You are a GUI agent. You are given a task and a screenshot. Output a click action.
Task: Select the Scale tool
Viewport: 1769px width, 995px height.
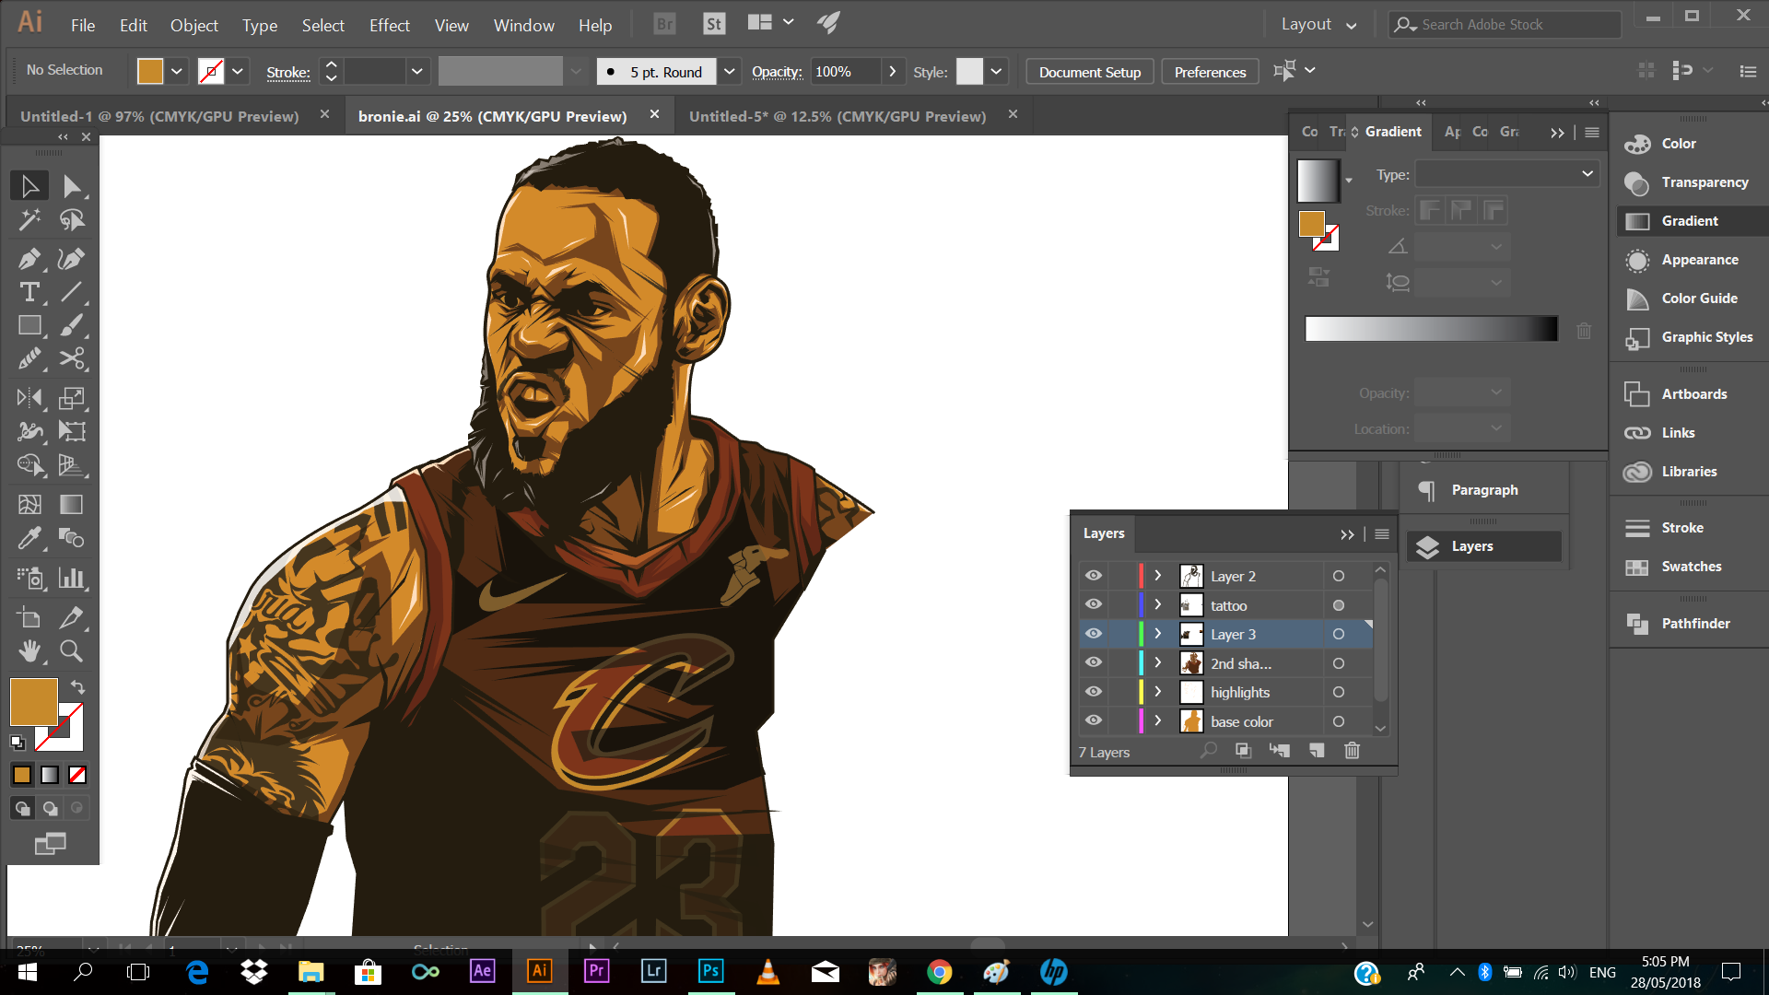coord(72,398)
